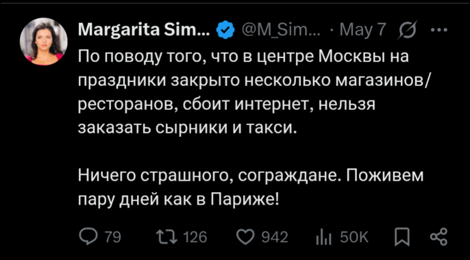Click the share post icon
This screenshot has height=260, width=470.
pos(438,237)
